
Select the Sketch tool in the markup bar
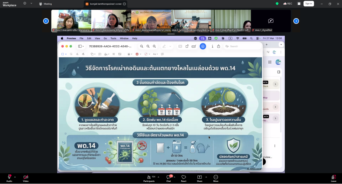pyautogui.click(x=77, y=54)
